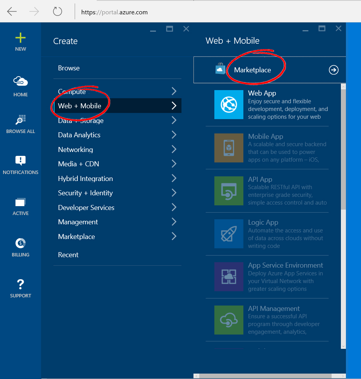This screenshot has height=379, width=361.
Task: Click the browser forward arrow
Action: pos(34,11)
